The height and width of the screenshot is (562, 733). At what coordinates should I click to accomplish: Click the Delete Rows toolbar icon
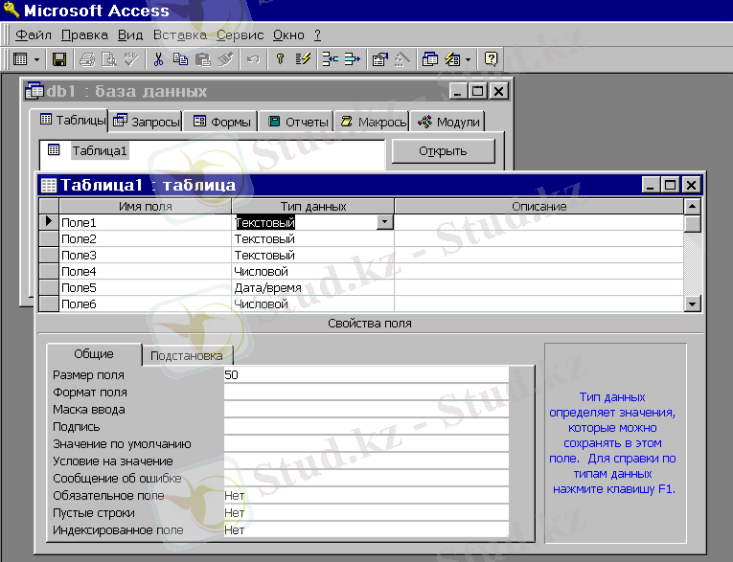[x=351, y=59]
